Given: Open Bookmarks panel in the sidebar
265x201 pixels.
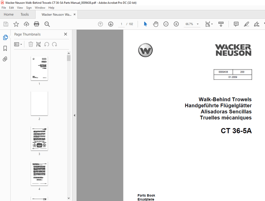Looking at the screenshot, I should pyautogui.click(x=5, y=48).
